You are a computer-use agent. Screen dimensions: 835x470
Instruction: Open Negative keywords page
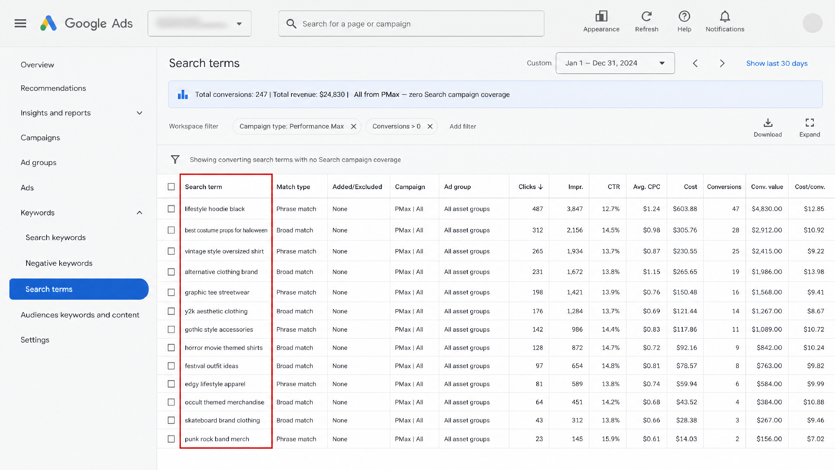click(59, 263)
